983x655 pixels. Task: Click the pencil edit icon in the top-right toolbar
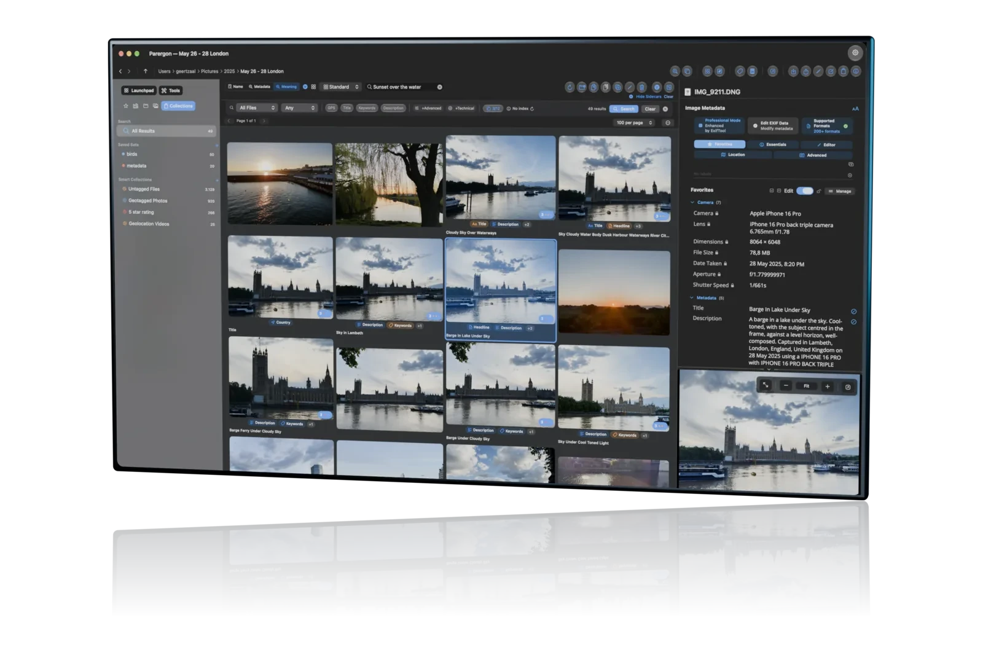[818, 71]
